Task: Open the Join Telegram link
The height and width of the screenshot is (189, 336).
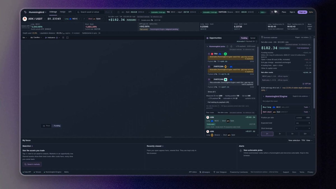Action: 220,172
